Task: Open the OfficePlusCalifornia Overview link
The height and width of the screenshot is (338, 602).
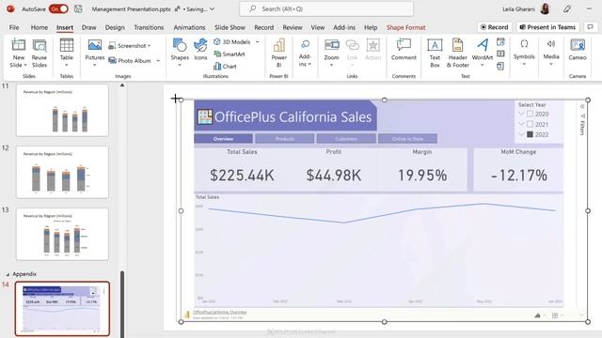Action: tap(219, 313)
